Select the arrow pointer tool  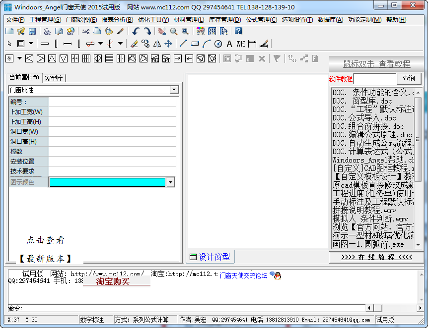tap(10, 44)
